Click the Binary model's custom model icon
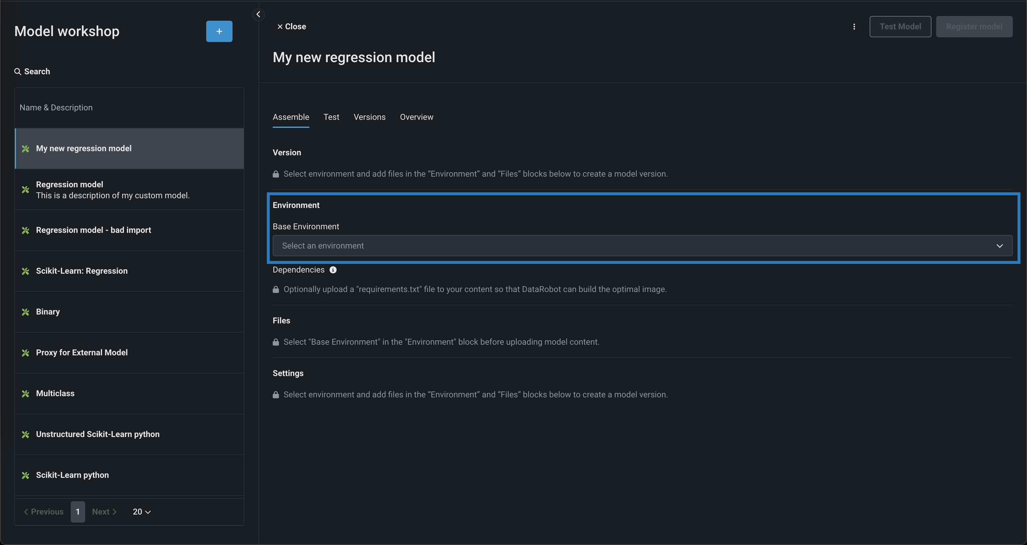This screenshot has height=545, width=1027. click(25, 312)
